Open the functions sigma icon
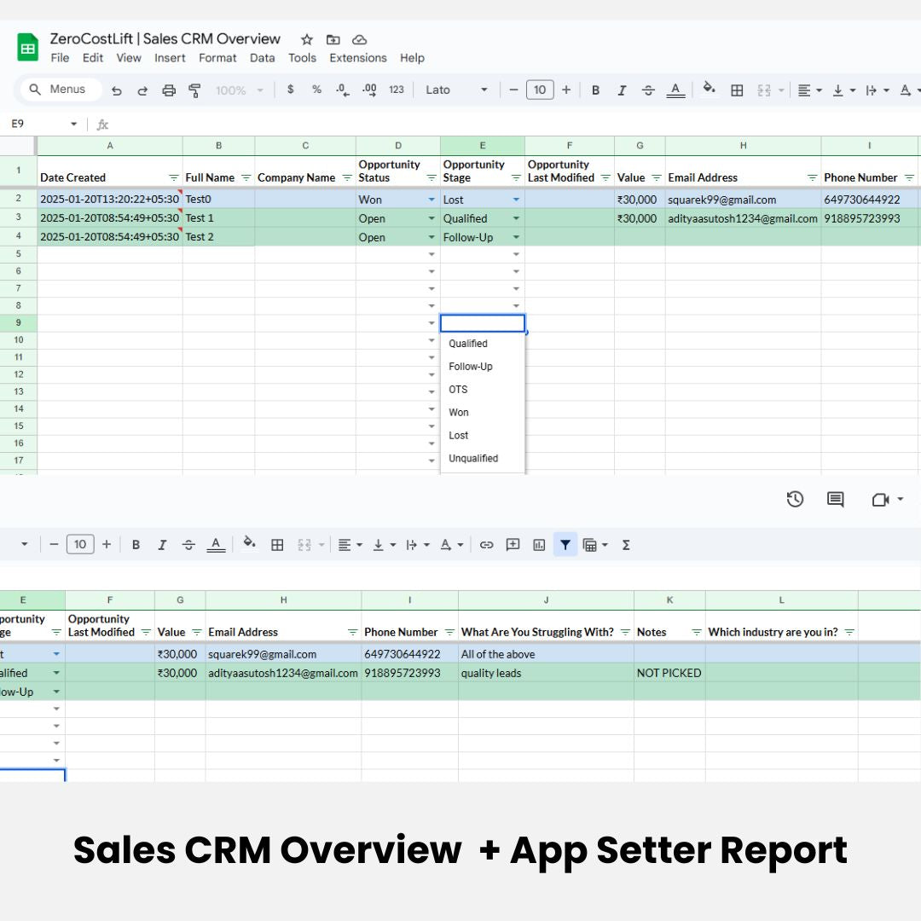The image size is (921, 921). 626,545
